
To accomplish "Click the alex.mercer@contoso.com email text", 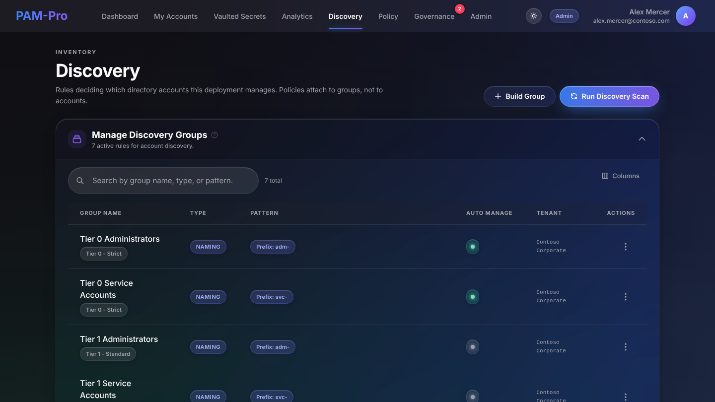I will pyautogui.click(x=631, y=21).
